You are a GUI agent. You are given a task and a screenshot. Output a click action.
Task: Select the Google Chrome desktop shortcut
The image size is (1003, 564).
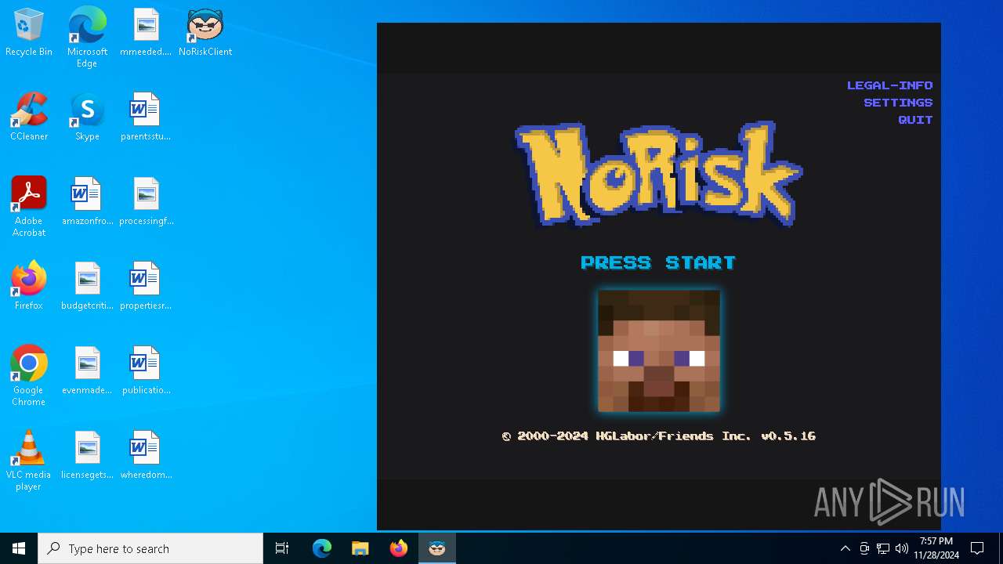29,376
